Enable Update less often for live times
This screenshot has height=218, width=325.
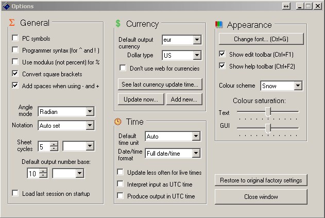(120, 172)
